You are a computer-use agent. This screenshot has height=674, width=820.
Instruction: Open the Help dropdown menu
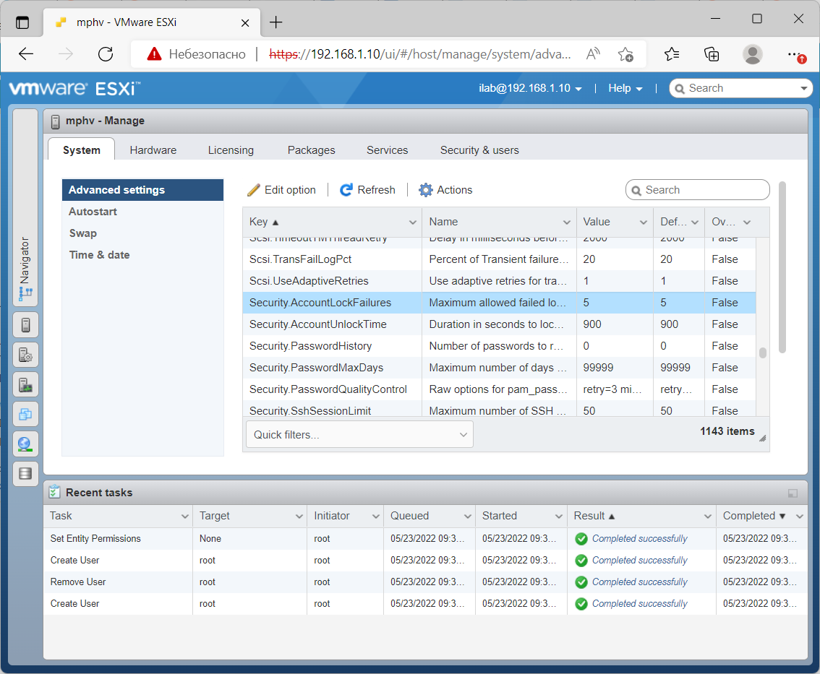[624, 88]
